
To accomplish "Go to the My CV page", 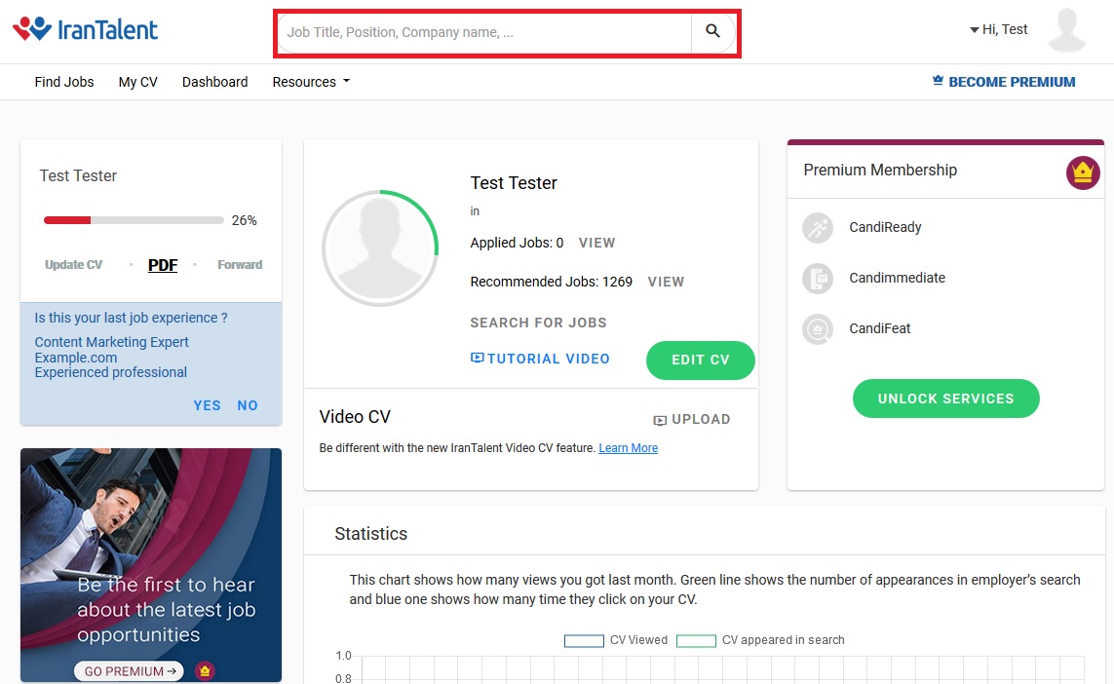I will [x=137, y=82].
